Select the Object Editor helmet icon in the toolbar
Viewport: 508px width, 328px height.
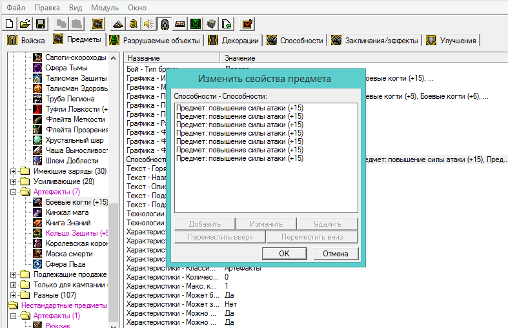[x=165, y=24]
